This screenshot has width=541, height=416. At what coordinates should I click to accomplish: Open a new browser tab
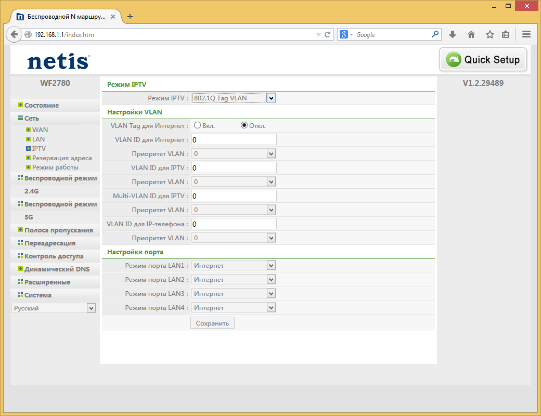(x=130, y=17)
